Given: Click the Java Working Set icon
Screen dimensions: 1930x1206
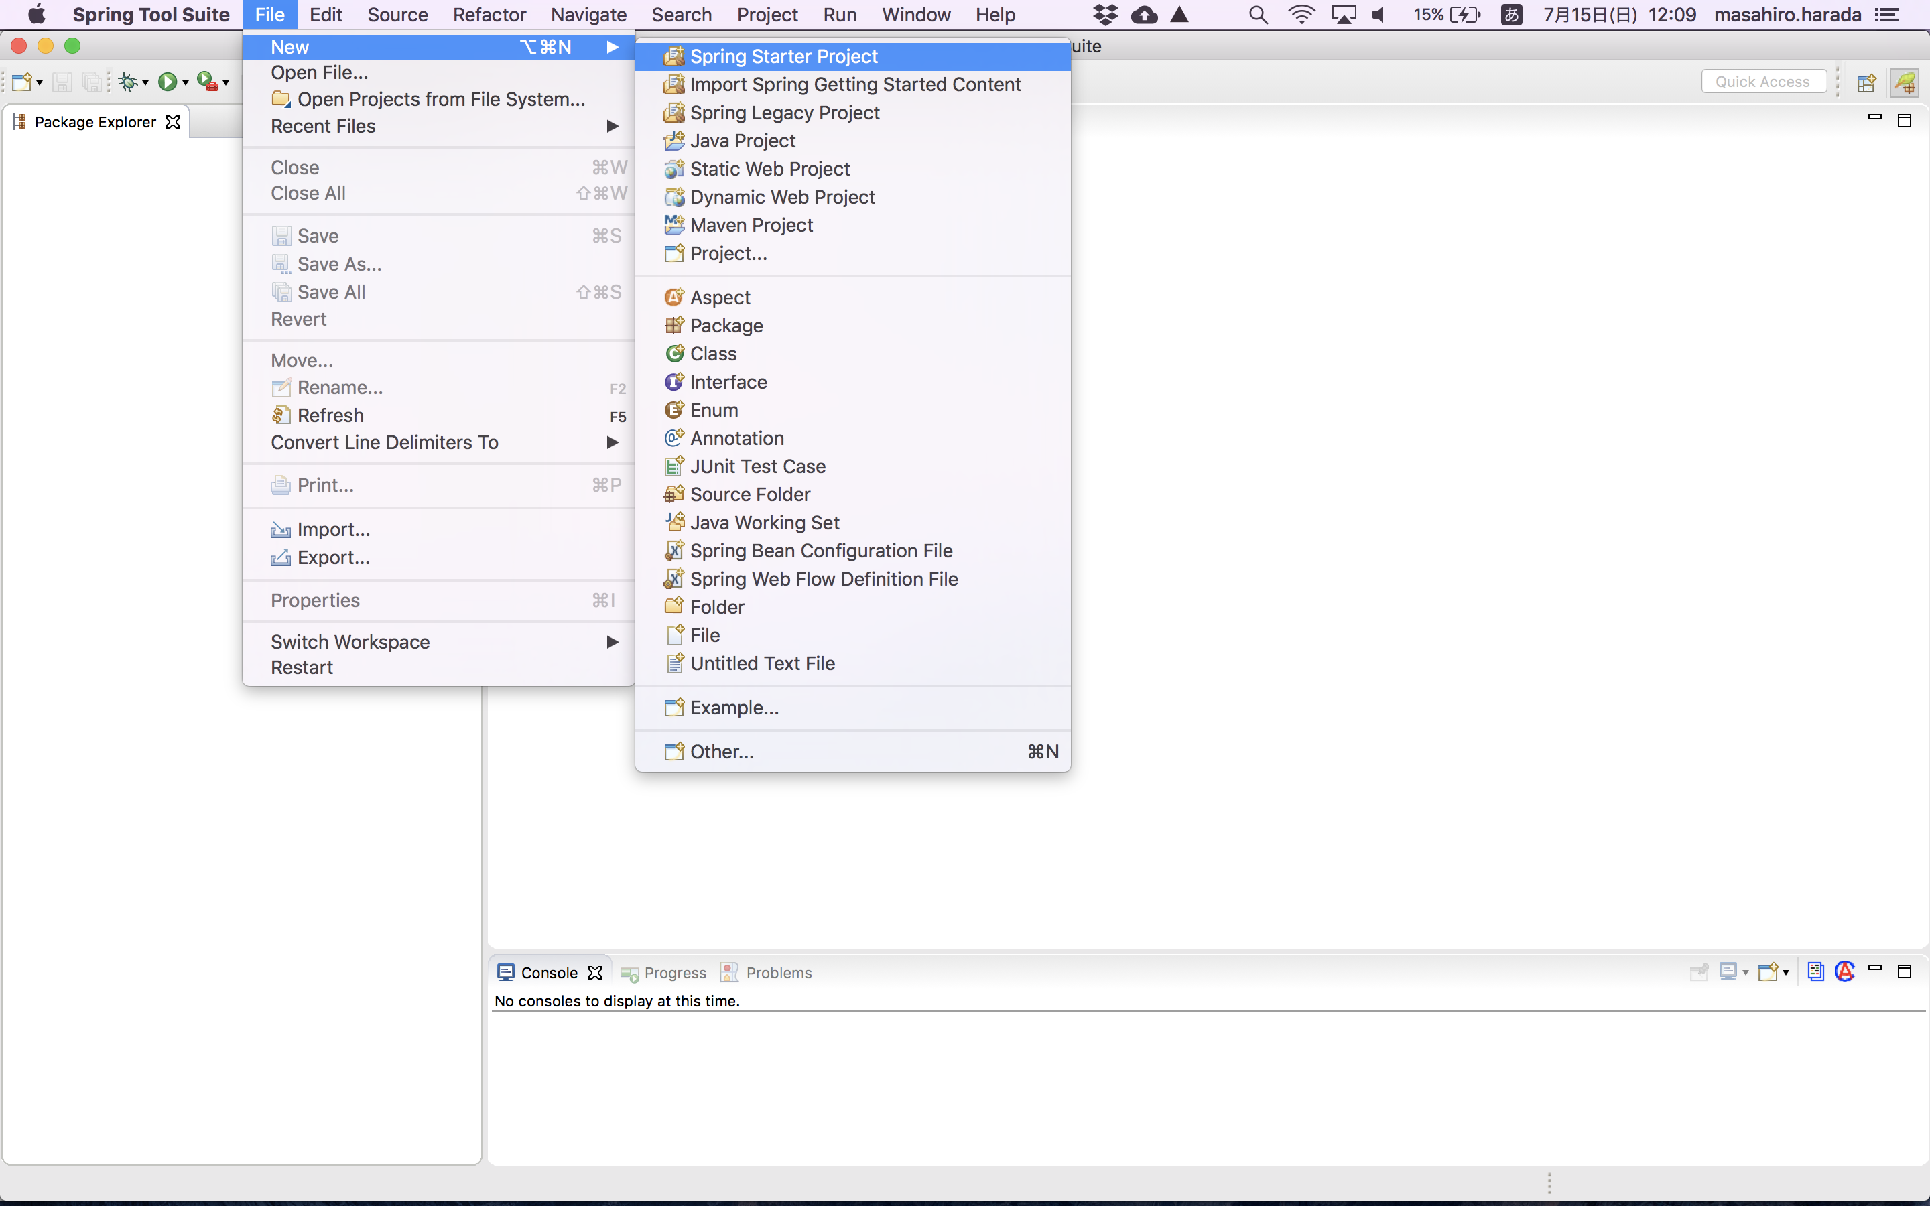Looking at the screenshot, I should click(674, 523).
